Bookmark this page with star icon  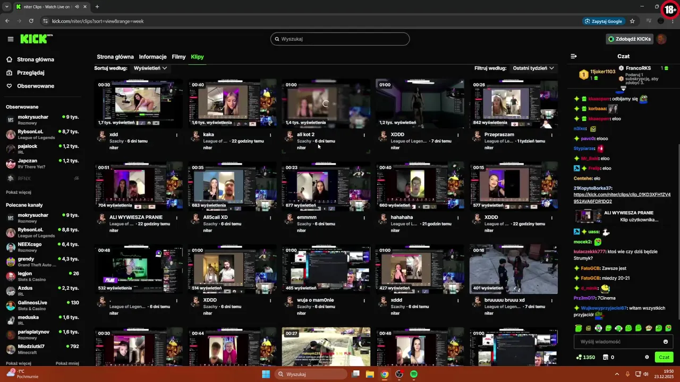point(632,21)
